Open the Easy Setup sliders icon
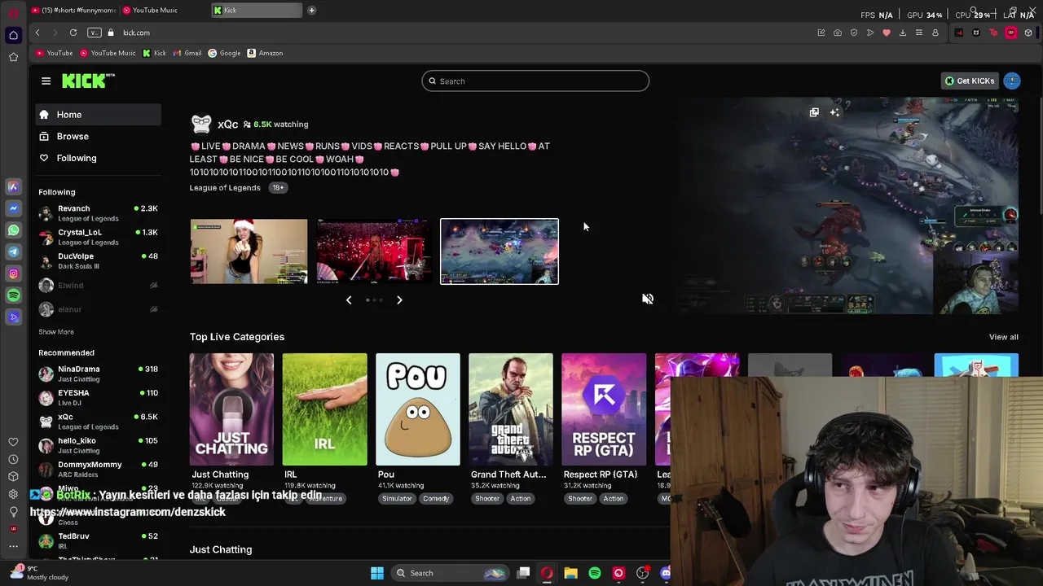 919,33
